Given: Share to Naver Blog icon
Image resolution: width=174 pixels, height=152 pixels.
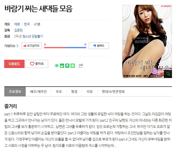Looking at the screenshot, I should pos(57,66).
